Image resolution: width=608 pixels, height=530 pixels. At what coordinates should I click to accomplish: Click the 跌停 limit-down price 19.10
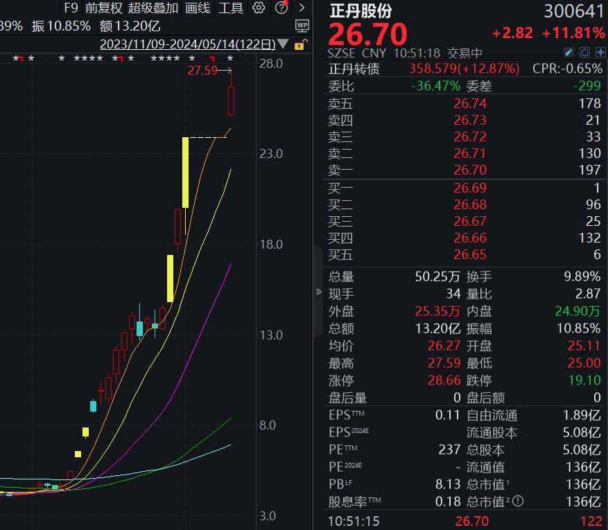click(584, 380)
